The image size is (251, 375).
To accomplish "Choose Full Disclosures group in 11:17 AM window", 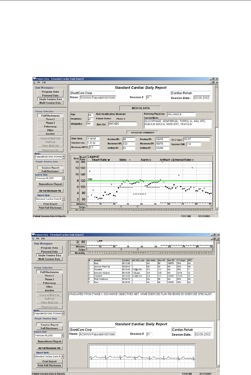I will click(x=50, y=116).
